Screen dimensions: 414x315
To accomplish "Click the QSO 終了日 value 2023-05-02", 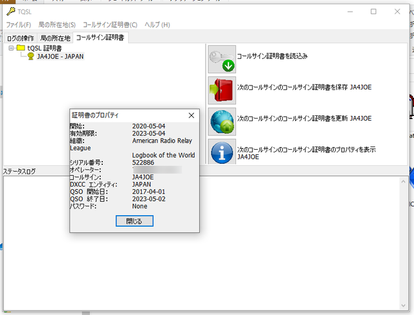I will tap(149, 199).
